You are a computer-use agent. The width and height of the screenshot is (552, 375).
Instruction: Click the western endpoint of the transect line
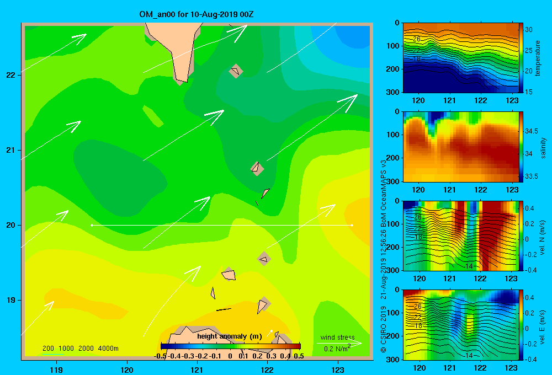[x=92, y=225]
